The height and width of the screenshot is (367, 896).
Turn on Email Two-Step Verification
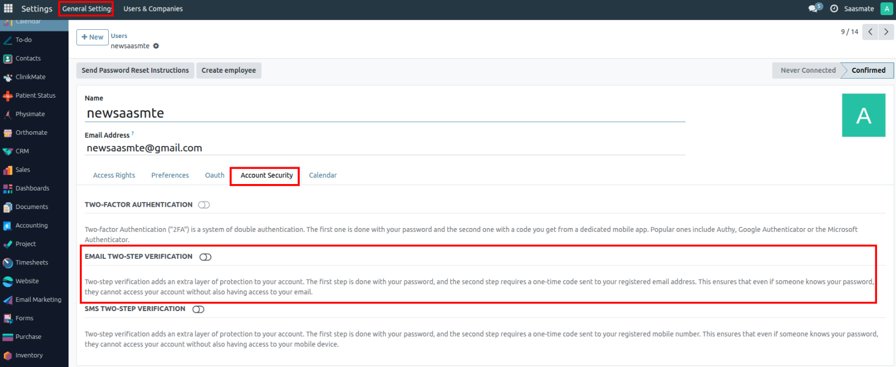[x=205, y=257]
